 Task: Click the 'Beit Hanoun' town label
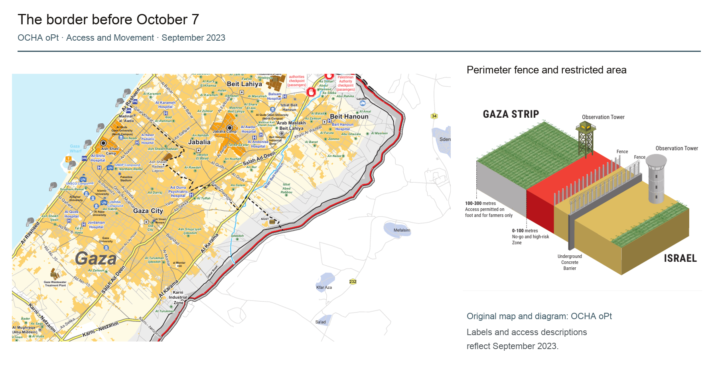tap(349, 116)
